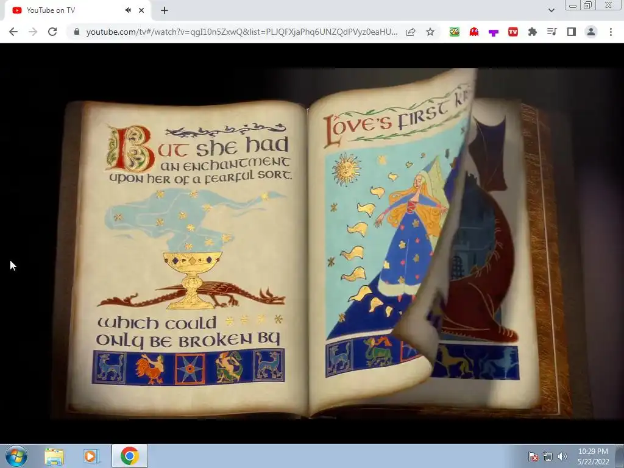Restore down the Chrome window
The width and height of the screenshot is (624, 468).
(587, 5)
